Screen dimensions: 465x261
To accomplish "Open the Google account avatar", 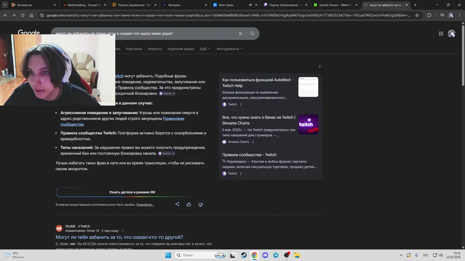I will pos(452,33).
